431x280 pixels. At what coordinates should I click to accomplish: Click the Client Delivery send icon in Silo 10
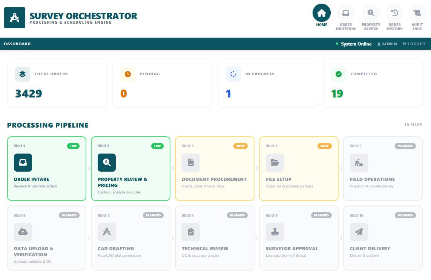pos(359,232)
